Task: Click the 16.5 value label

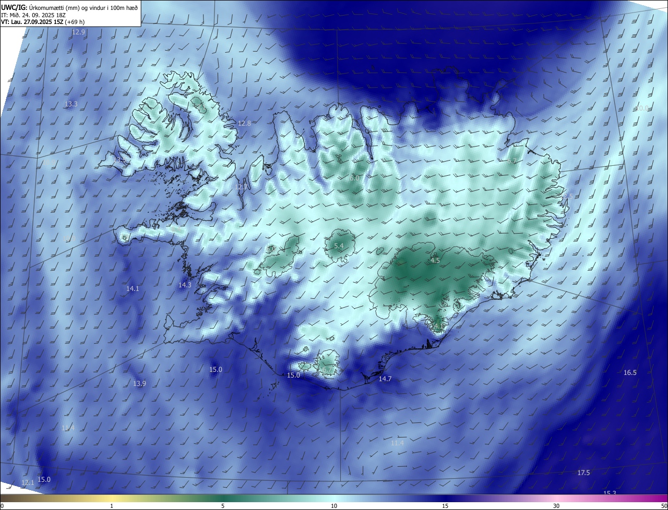Action: tap(630, 373)
